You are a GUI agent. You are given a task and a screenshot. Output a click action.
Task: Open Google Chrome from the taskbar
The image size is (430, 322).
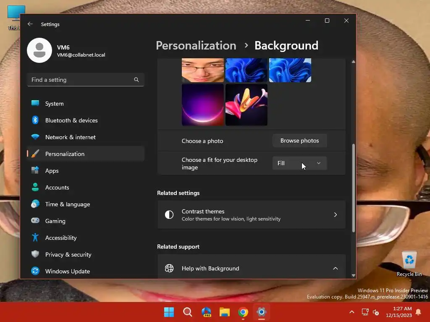243,312
